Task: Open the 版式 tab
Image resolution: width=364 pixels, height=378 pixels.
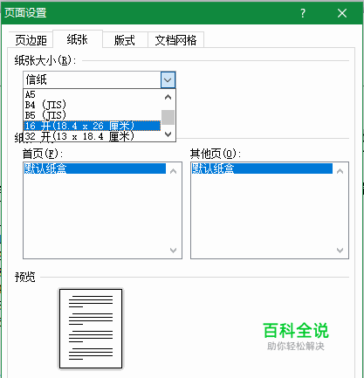Action: point(125,40)
